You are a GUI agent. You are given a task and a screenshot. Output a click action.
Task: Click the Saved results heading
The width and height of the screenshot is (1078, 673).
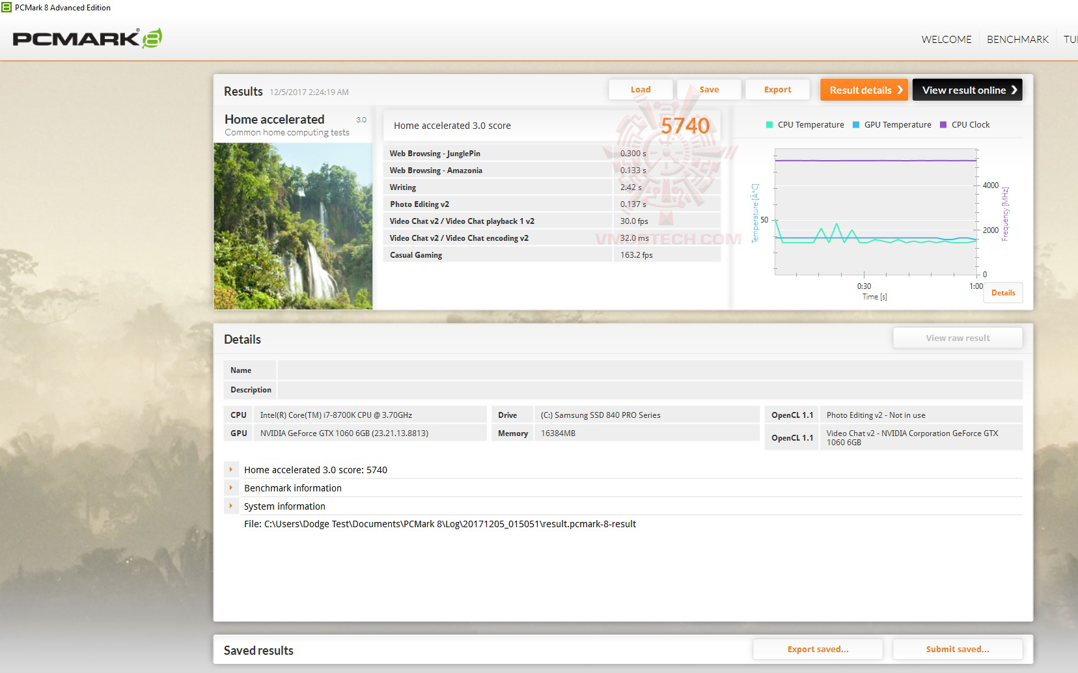click(258, 650)
